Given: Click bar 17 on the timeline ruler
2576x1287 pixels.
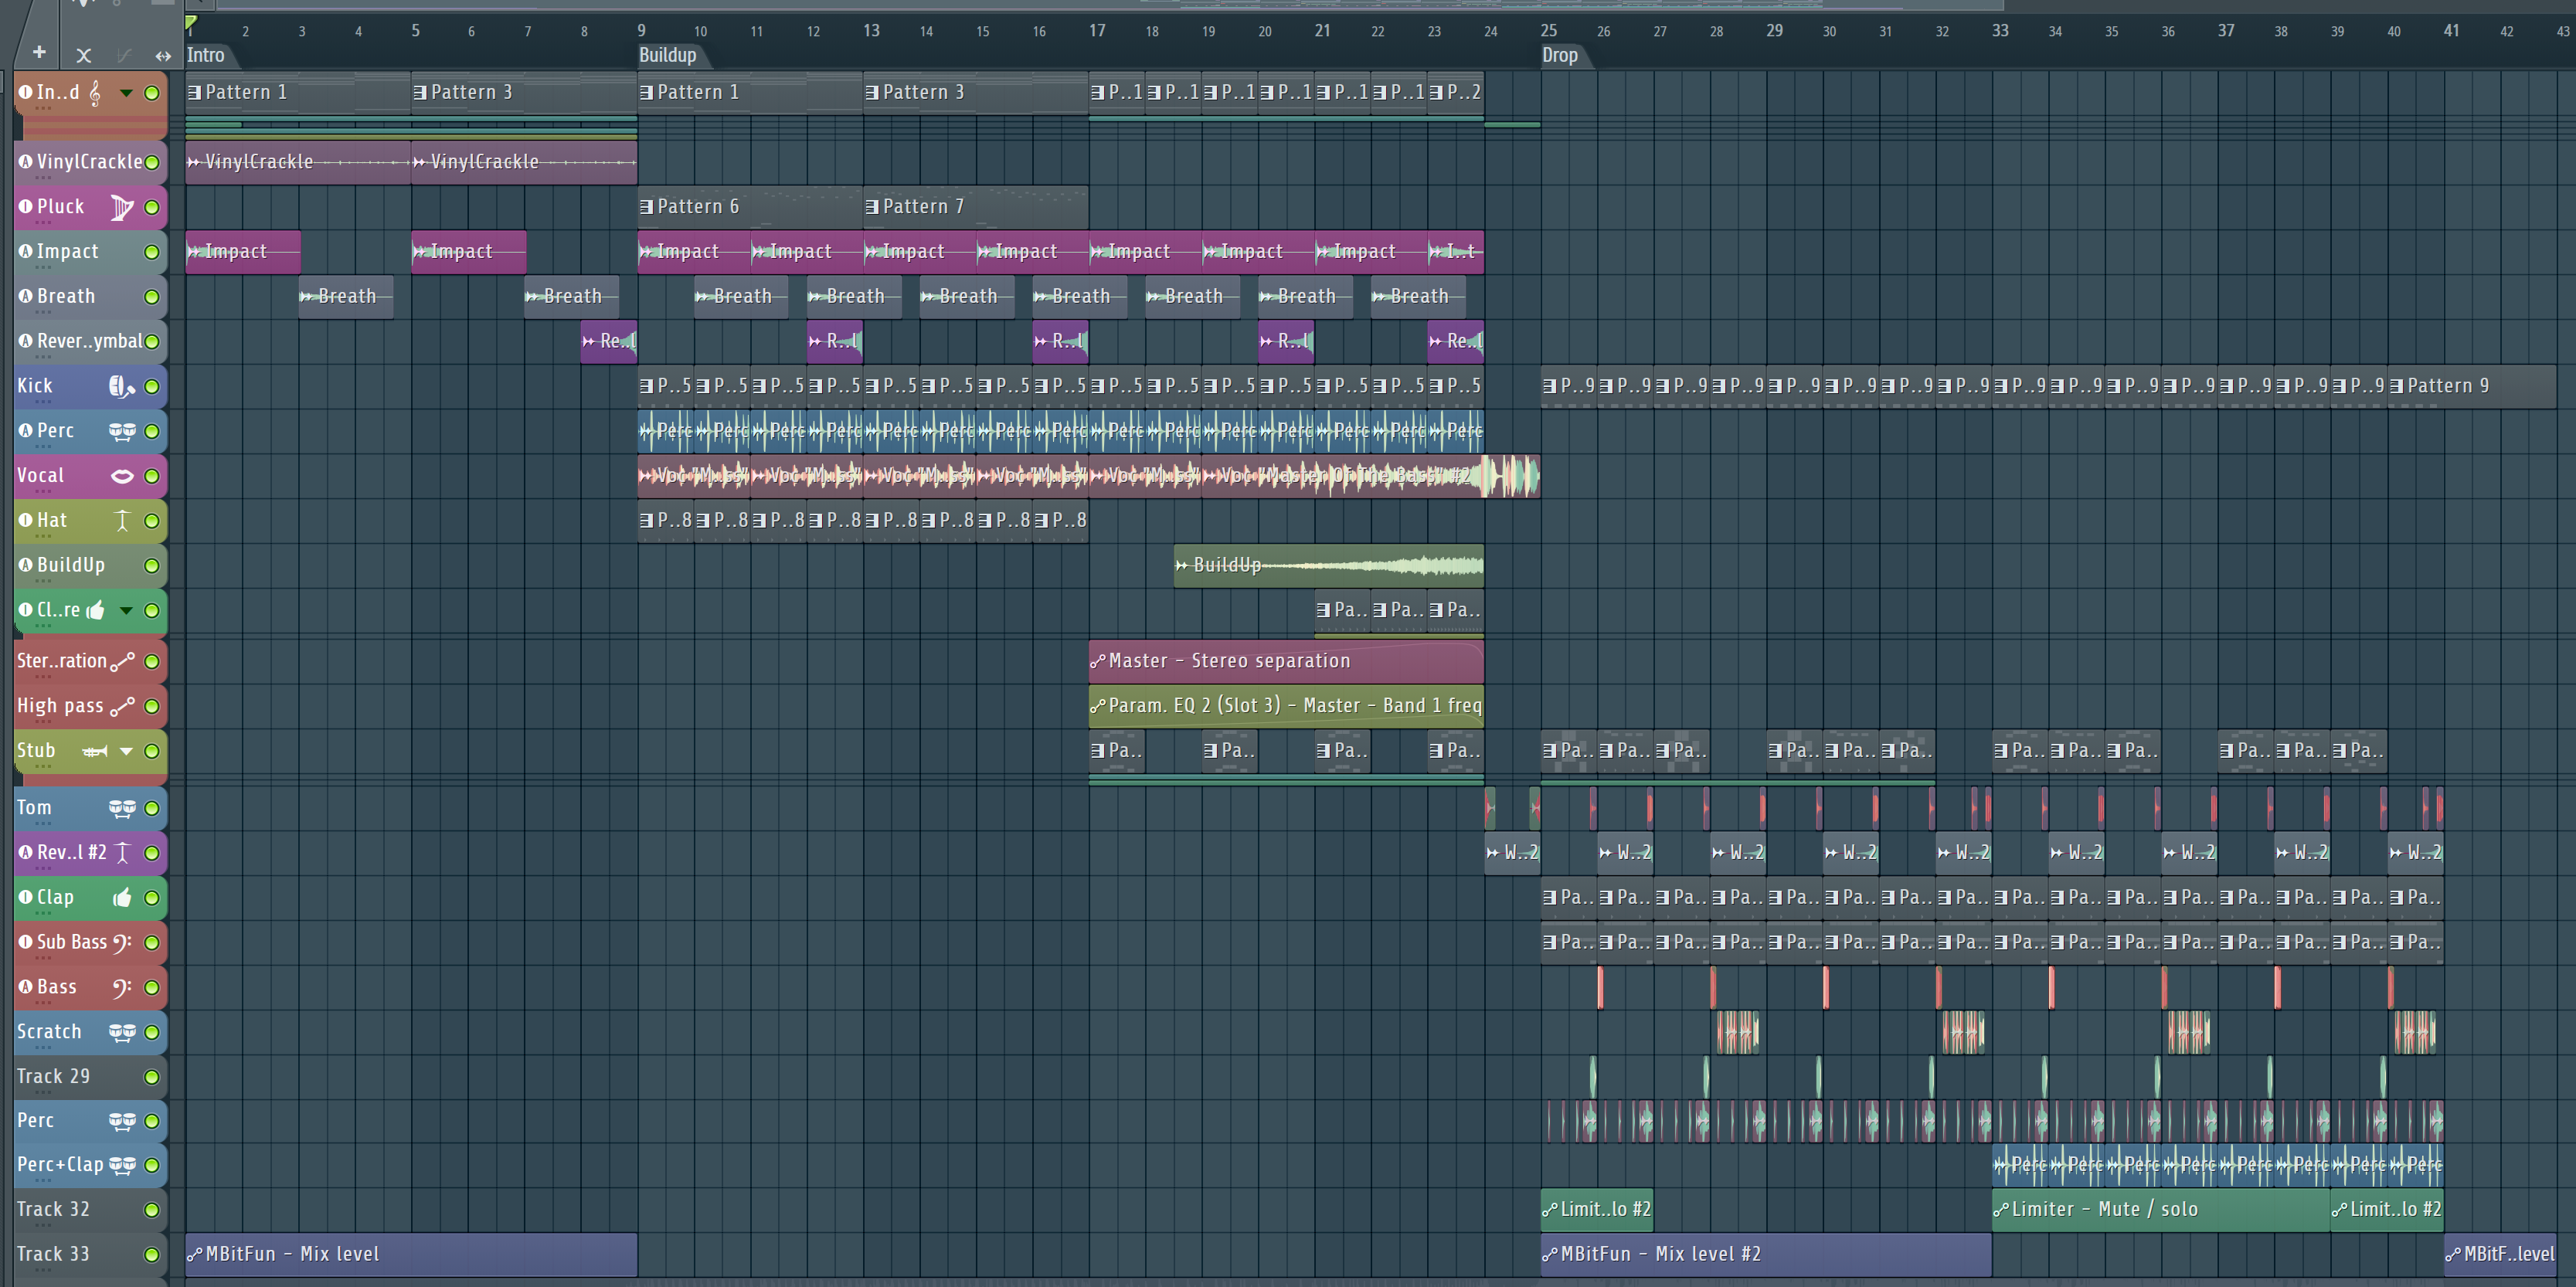Looking at the screenshot, I should point(1097,31).
